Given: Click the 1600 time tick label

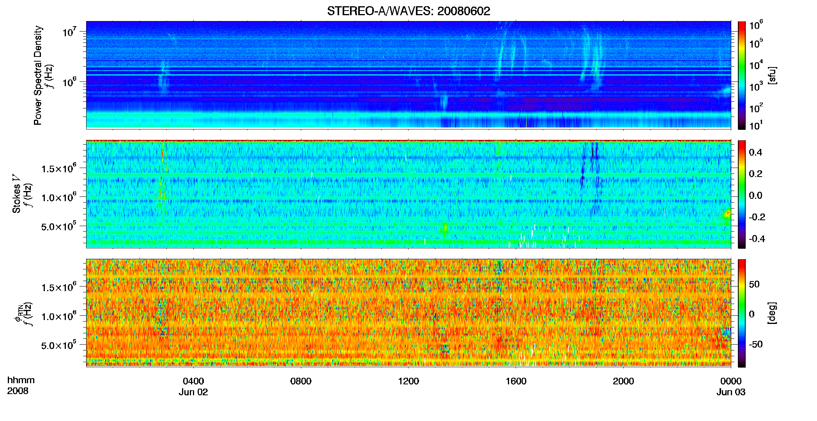Looking at the screenshot, I should click(x=516, y=381).
